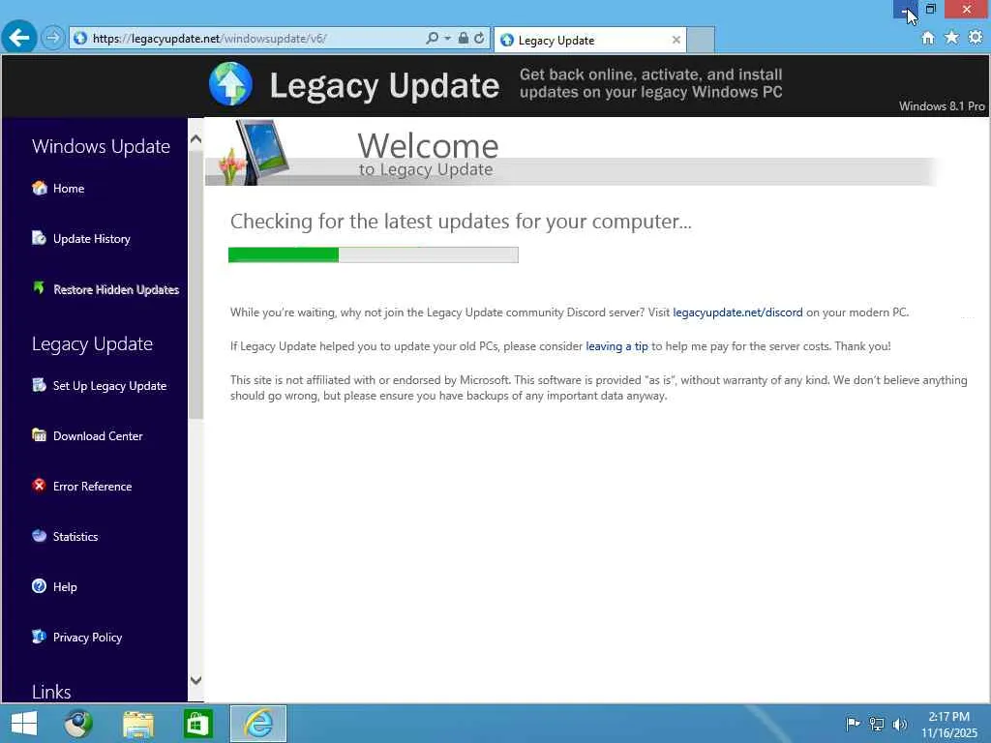Screen dimensions: 991x743
Task: Click sidebar scroll up arrow
Action: 195,139
